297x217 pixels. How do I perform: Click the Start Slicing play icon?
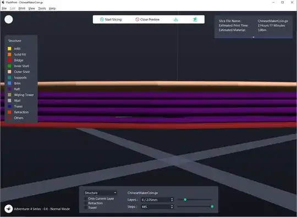[x=102, y=19]
